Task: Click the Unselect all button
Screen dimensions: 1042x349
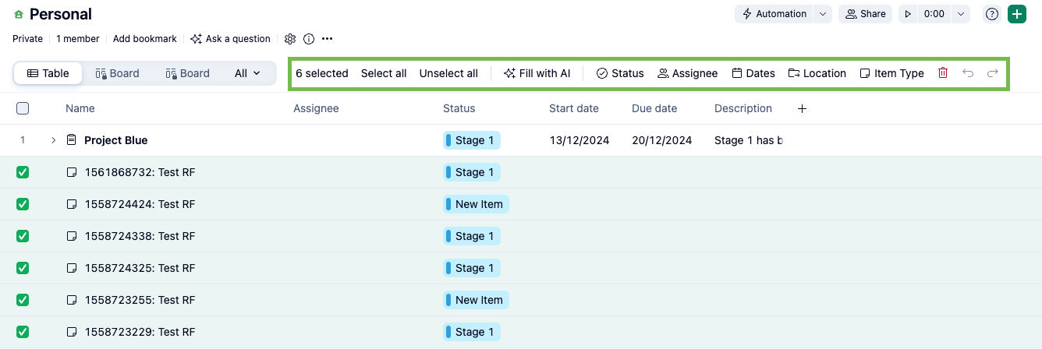Action: coord(448,73)
